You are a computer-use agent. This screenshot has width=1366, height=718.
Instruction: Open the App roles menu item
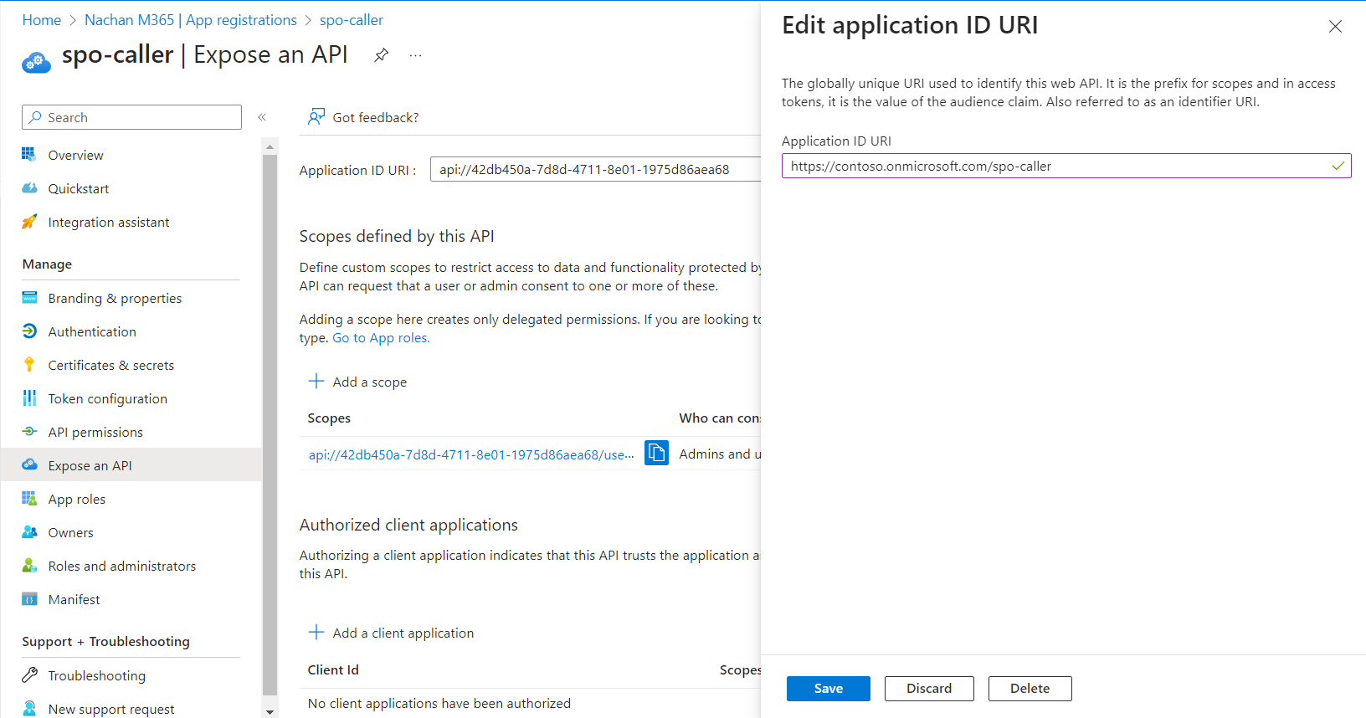click(x=77, y=499)
